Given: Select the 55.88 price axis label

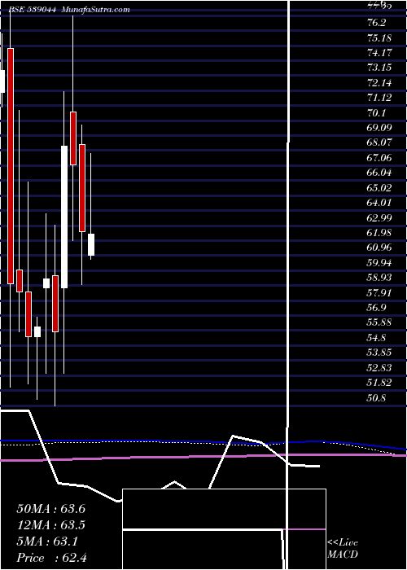Looking at the screenshot, I should coord(380,322).
